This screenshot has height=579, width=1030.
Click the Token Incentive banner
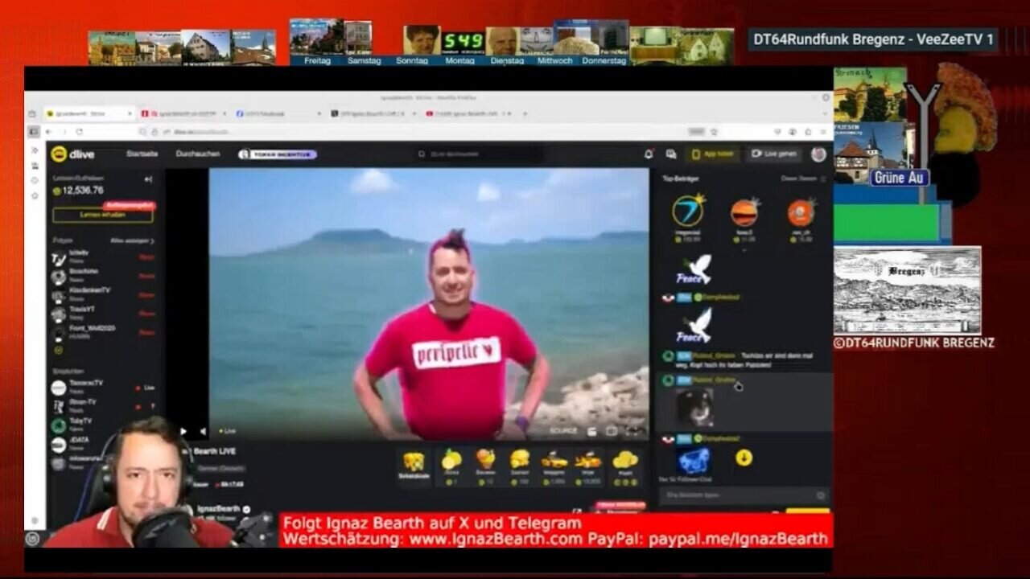point(278,154)
